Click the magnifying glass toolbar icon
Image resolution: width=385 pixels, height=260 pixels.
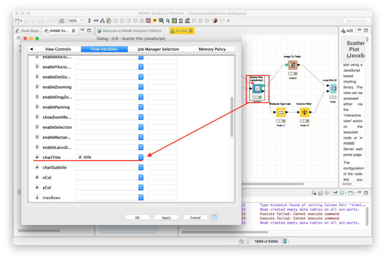coord(168,21)
